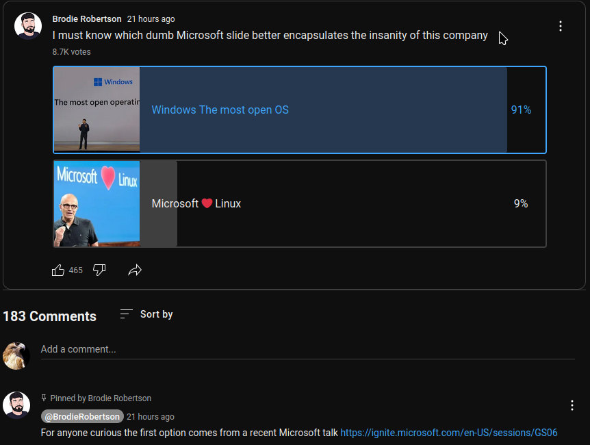590x445 pixels.
Task: Click the 'Add a comment...' field
Action: 307,349
